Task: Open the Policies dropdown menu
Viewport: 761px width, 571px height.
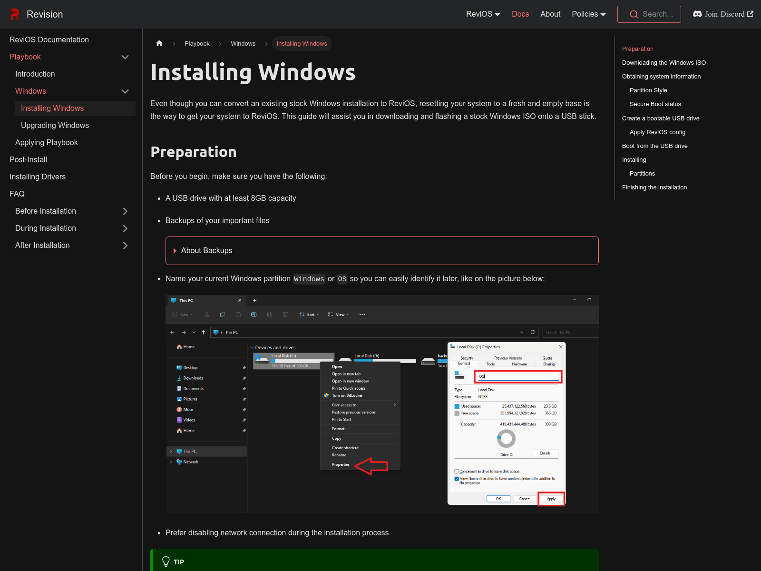Action: (x=589, y=14)
